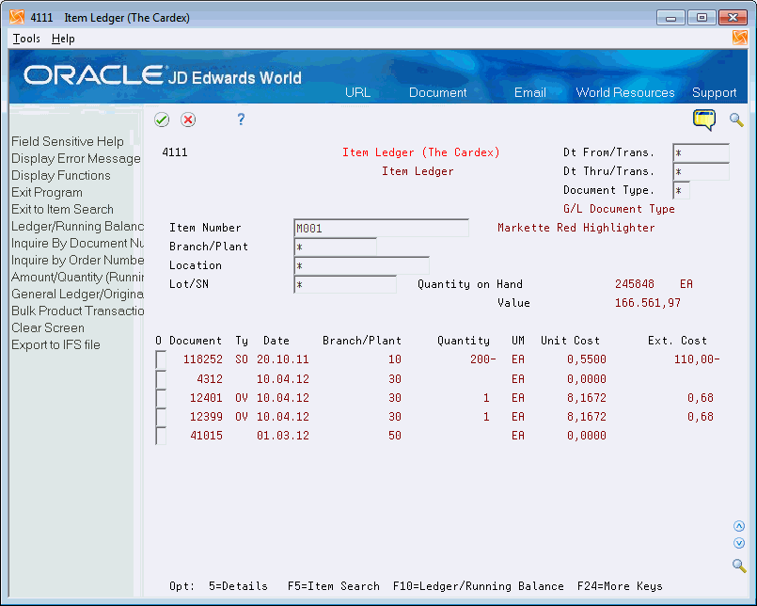Screen dimensions: 757x606
Task: Click option field for document 41015
Action: 161,436
